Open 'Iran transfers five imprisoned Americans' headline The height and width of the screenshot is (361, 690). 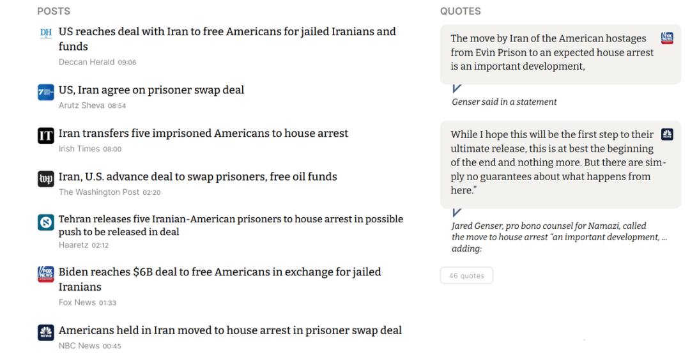point(203,134)
